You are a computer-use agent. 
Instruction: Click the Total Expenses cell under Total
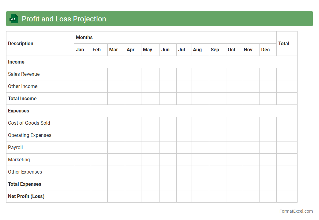[287, 184]
